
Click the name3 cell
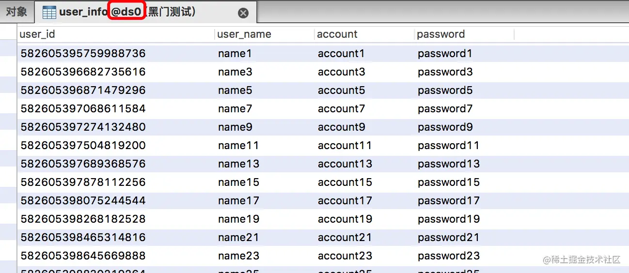tap(235, 72)
